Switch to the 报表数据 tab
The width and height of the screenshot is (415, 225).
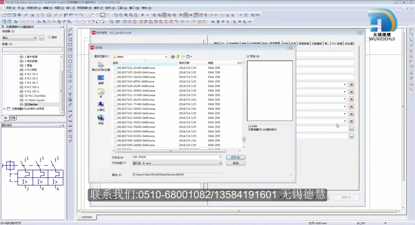tap(304, 44)
